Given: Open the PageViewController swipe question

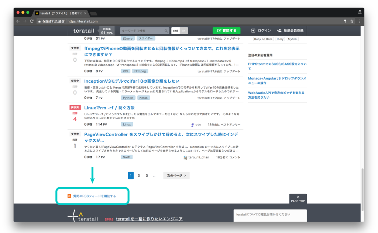Looking at the screenshot, I should (x=161, y=137).
